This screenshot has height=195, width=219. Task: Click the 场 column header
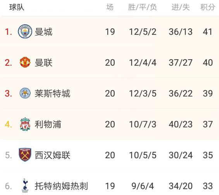pos(110,7)
